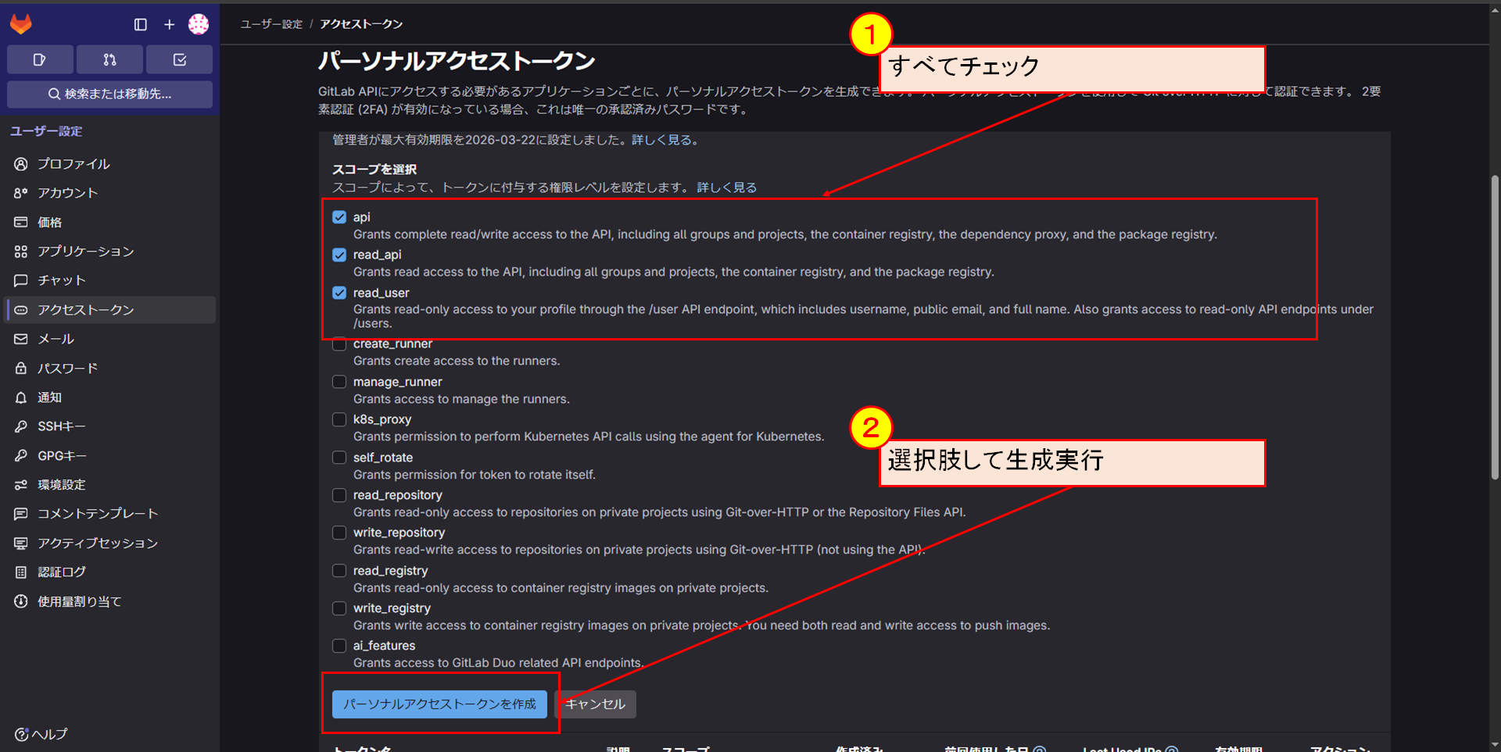Open SSHキー settings page

pyautogui.click(x=110, y=426)
